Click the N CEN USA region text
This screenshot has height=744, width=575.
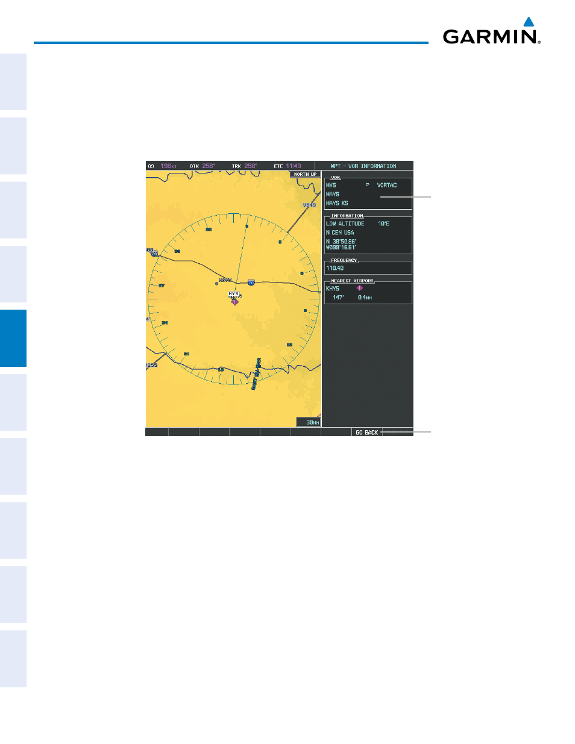click(x=340, y=233)
